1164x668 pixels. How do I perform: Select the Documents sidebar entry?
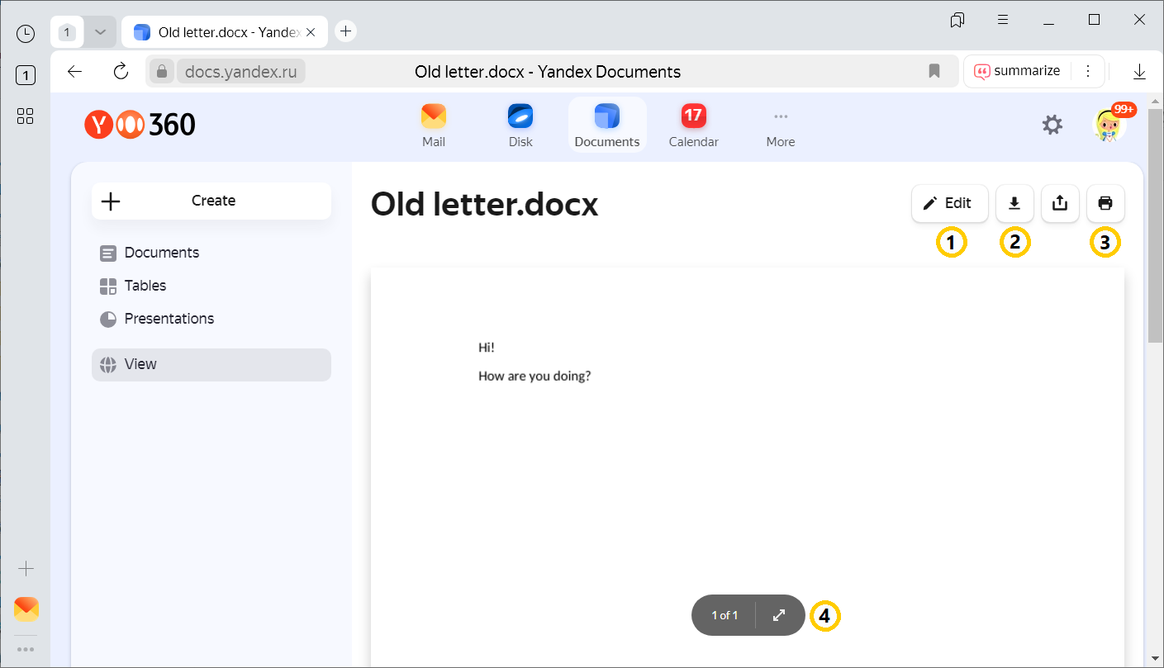pyautogui.click(x=159, y=252)
